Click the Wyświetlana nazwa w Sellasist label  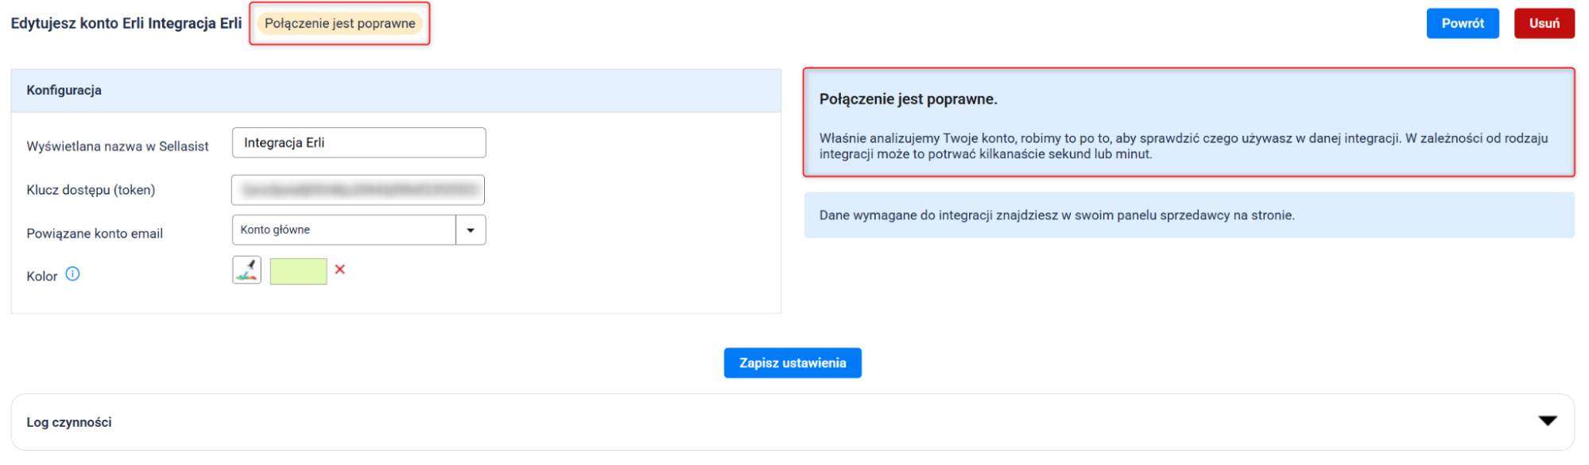(118, 146)
